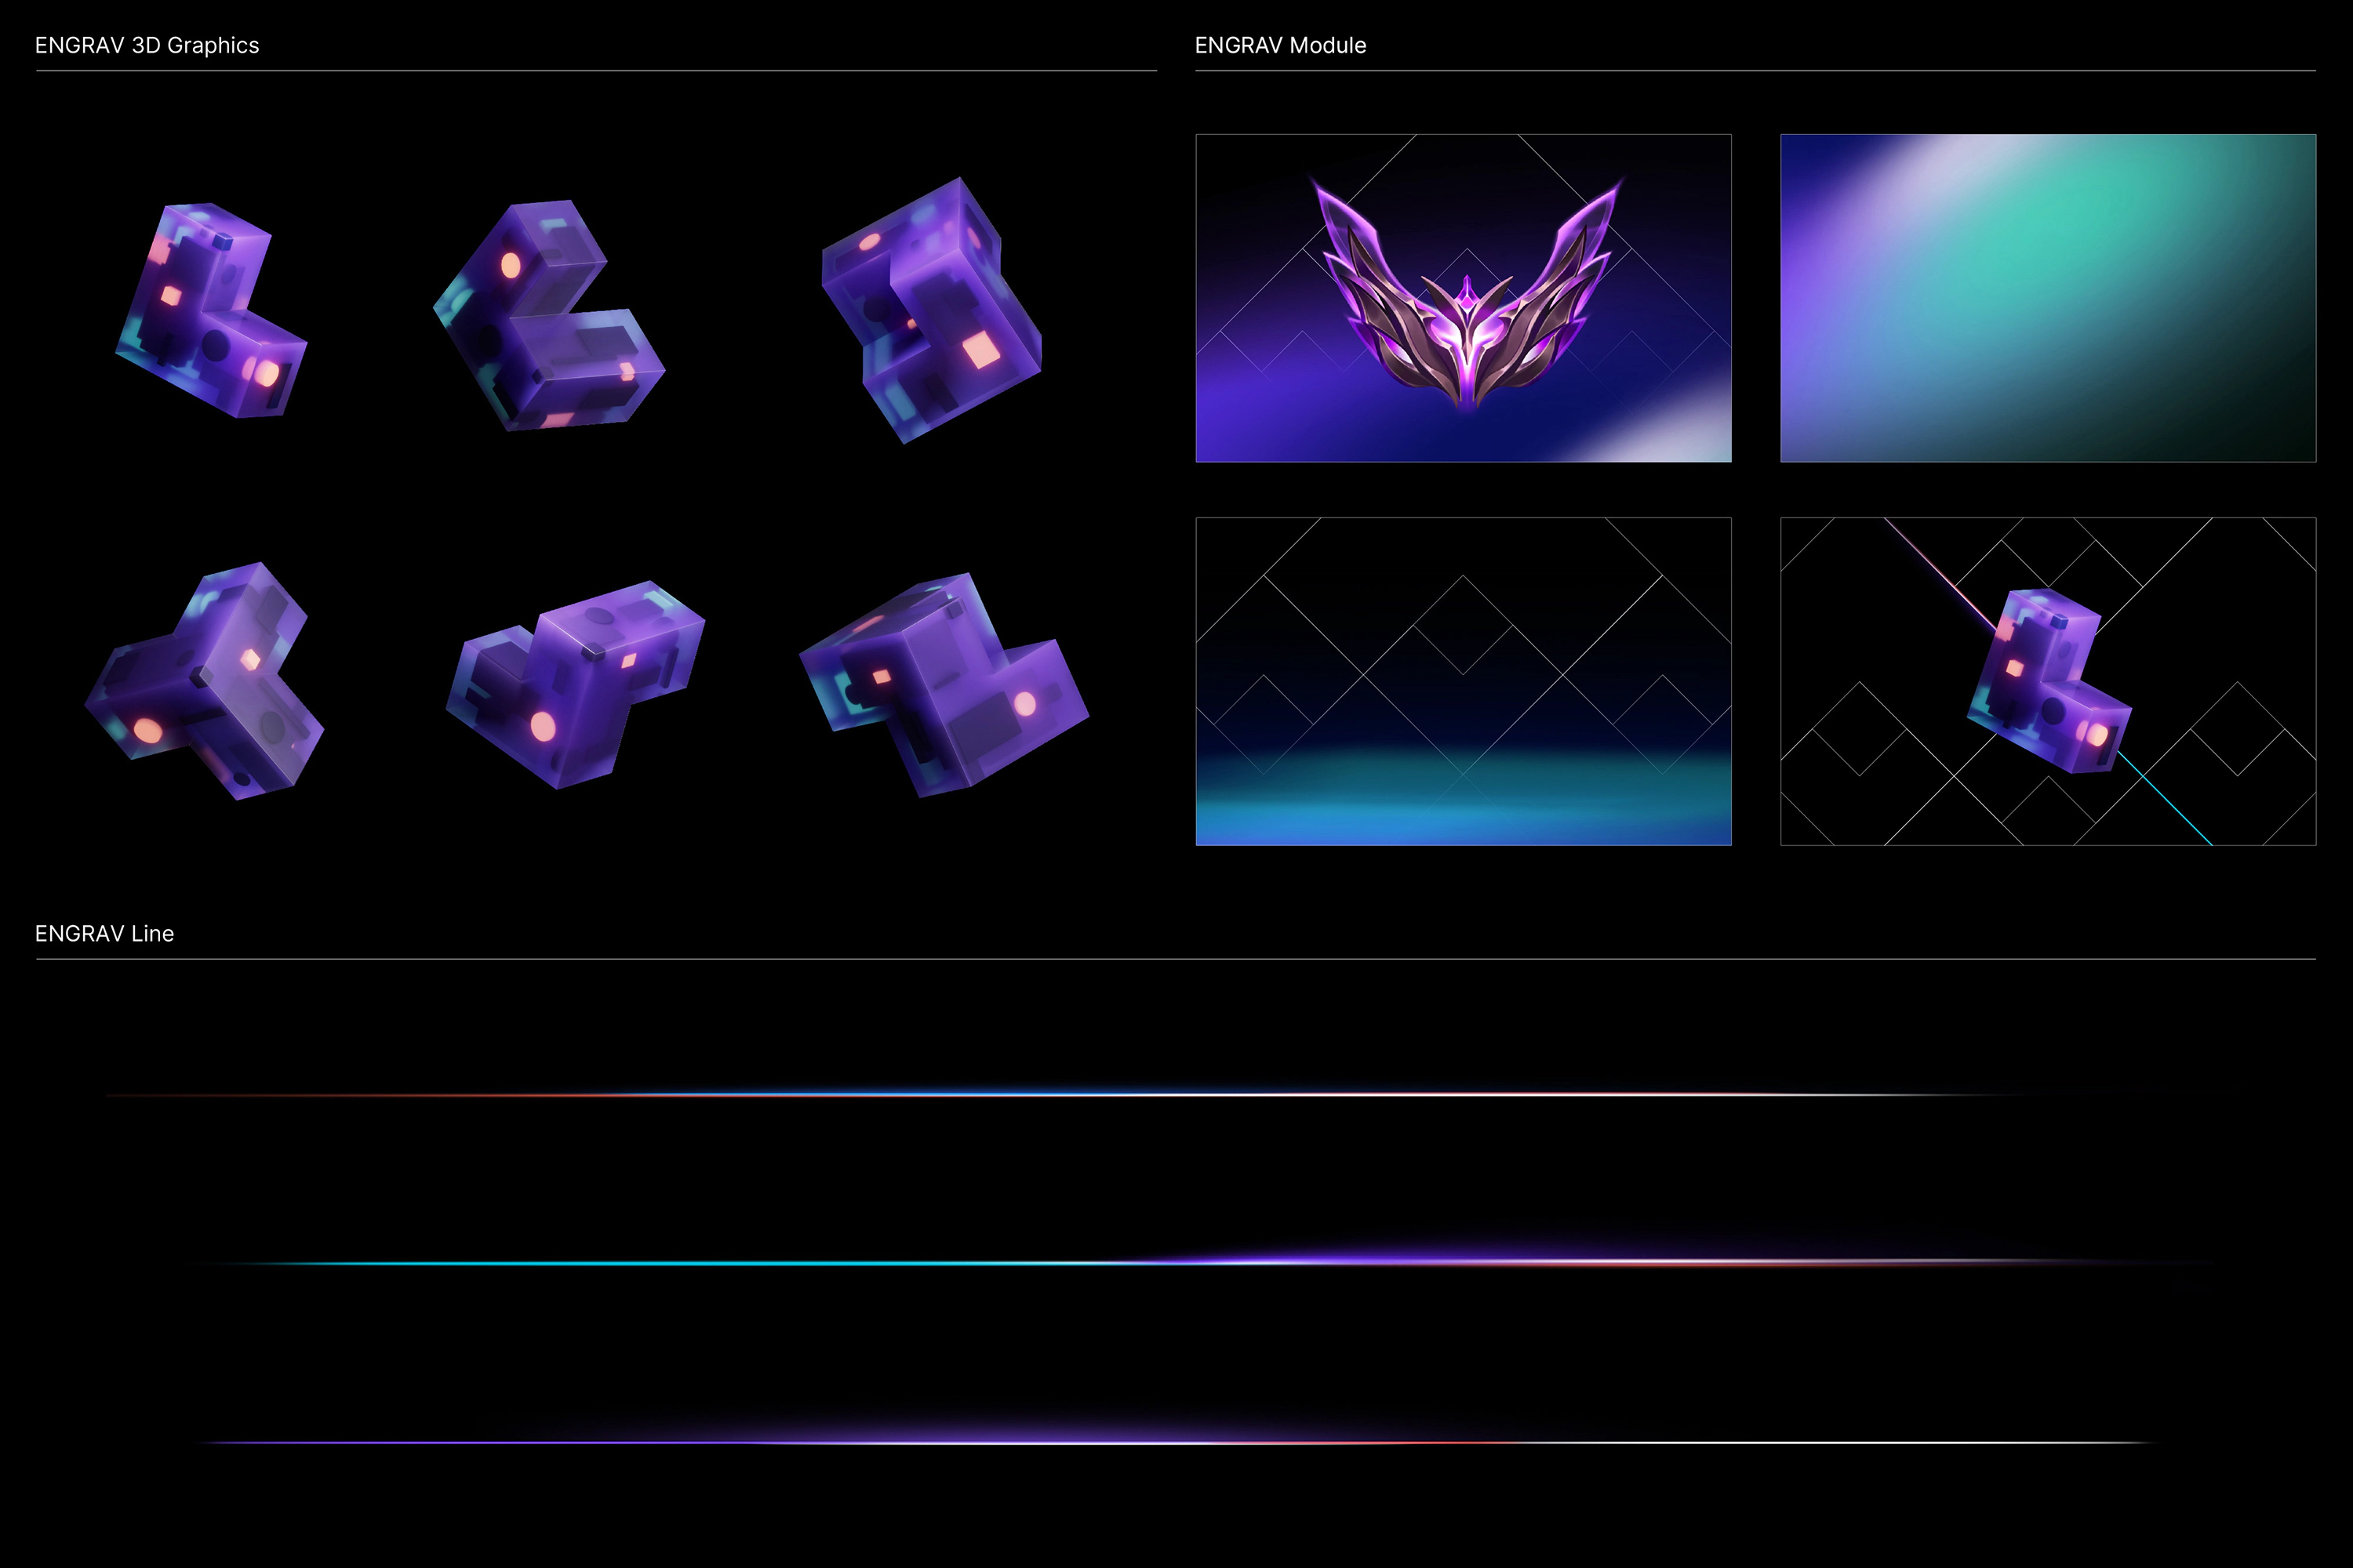Click the purple-to-white bottom glowing line

[x=1176, y=1442]
